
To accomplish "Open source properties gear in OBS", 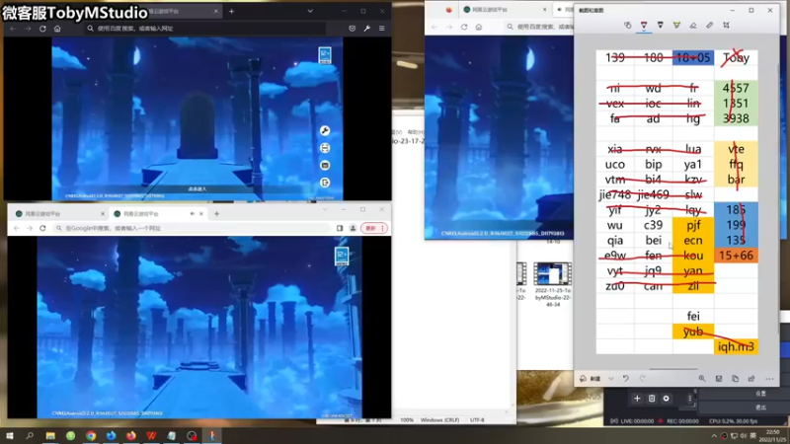I will click(x=666, y=399).
